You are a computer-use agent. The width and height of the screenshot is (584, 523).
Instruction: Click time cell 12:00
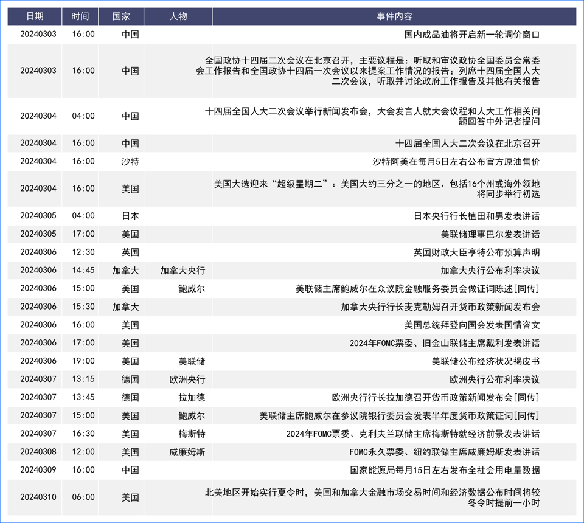point(83,452)
